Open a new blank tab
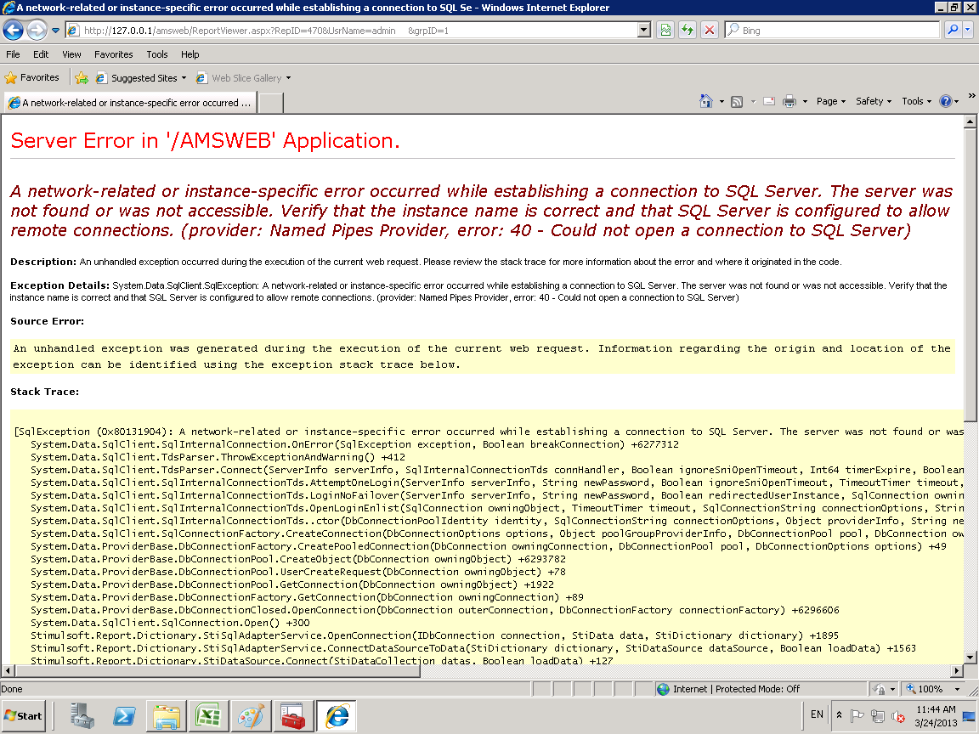 pyautogui.click(x=270, y=103)
